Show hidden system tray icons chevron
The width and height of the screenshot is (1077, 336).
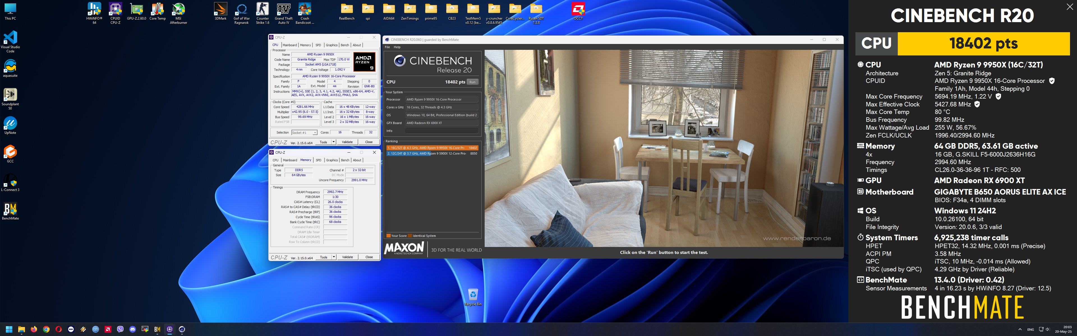coord(1020,329)
